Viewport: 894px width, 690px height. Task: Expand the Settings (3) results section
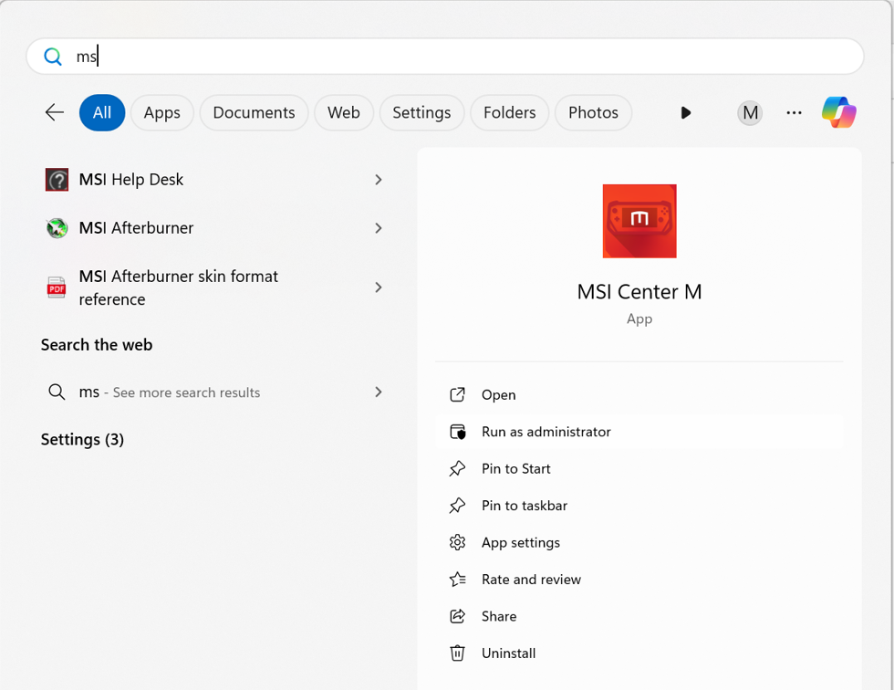coord(82,439)
